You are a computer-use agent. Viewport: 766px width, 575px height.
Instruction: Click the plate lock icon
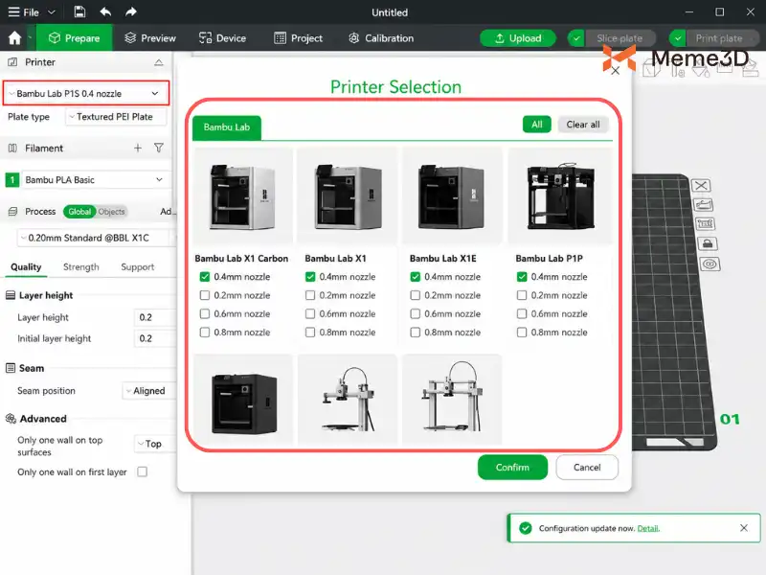tap(708, 244)
